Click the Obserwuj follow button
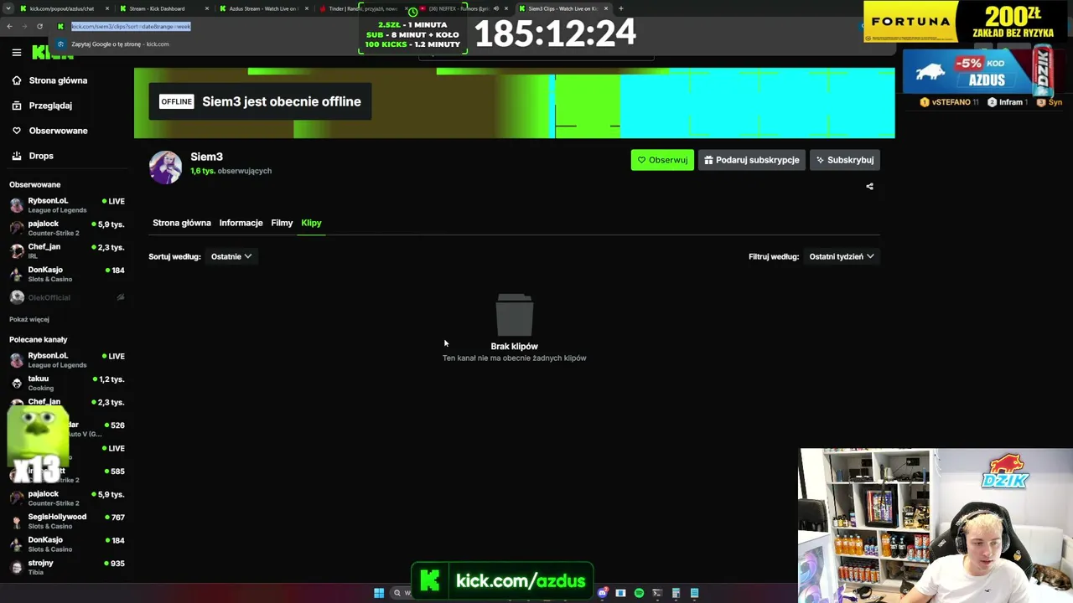The height and width of the screenshot is (603, 1073). coord(662,160)
